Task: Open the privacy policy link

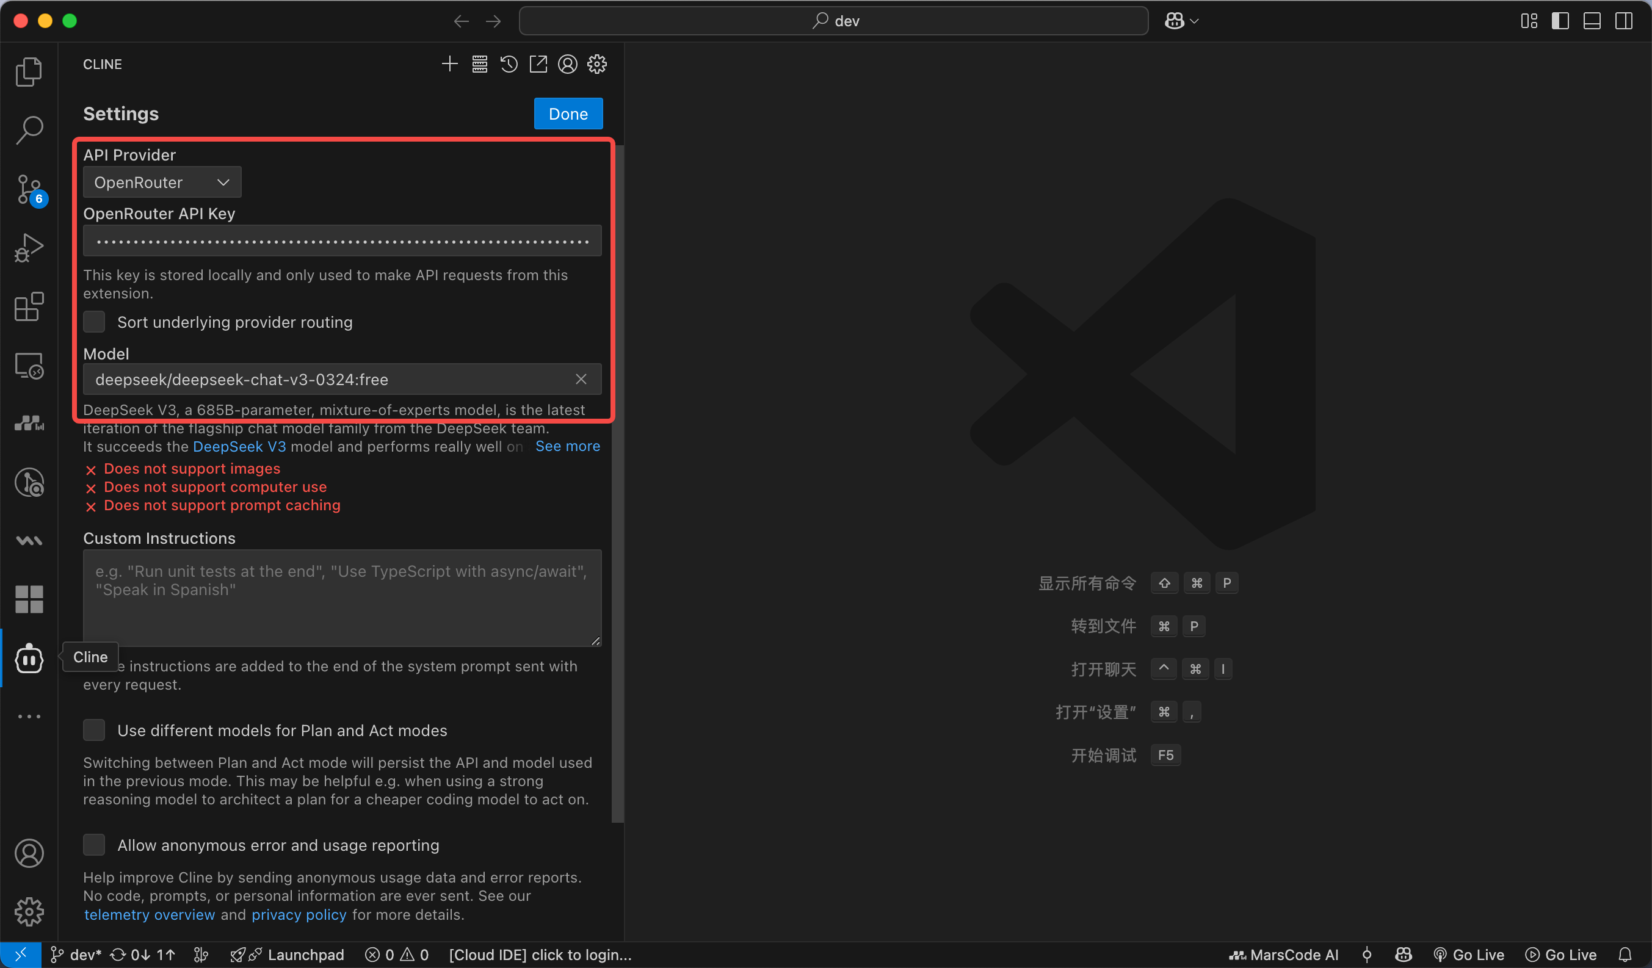Action: click(x=299, y=914)
